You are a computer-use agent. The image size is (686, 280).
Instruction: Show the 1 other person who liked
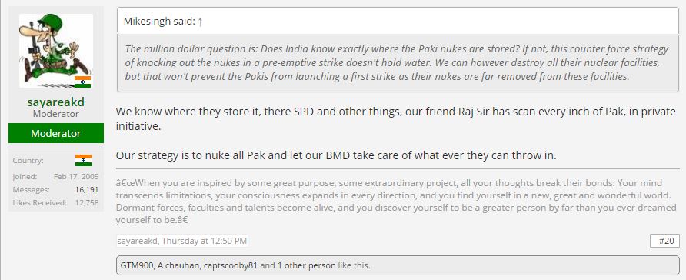pyautogui.click(x=304, y=265)
